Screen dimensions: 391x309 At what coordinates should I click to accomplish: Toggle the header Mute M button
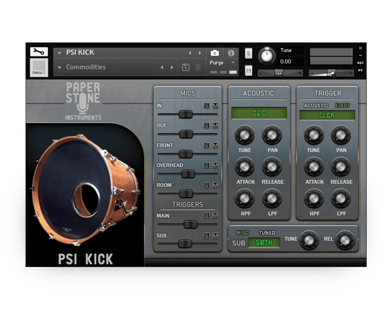(248, 71)
